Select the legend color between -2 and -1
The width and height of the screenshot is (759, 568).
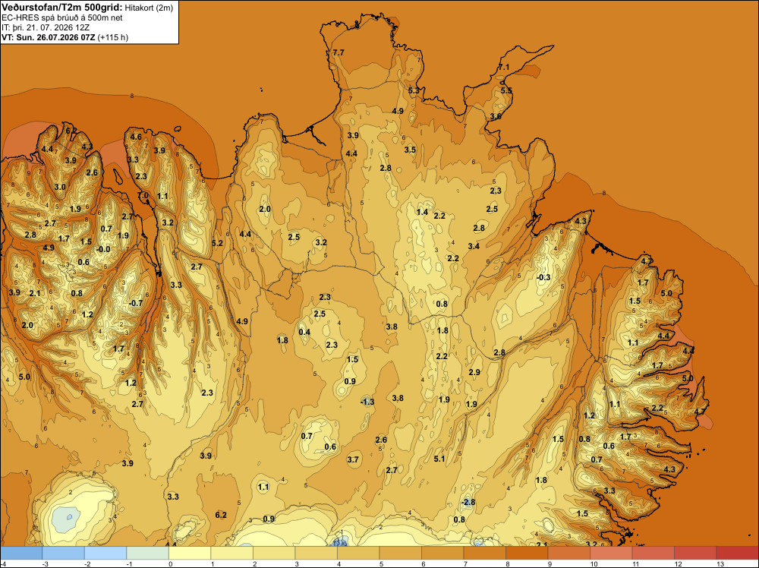click(106, 553)
